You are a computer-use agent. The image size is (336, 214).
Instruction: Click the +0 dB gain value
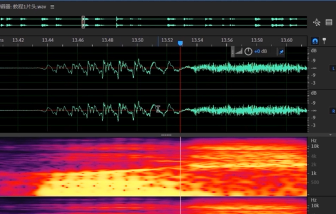click(x=260, y=52)
